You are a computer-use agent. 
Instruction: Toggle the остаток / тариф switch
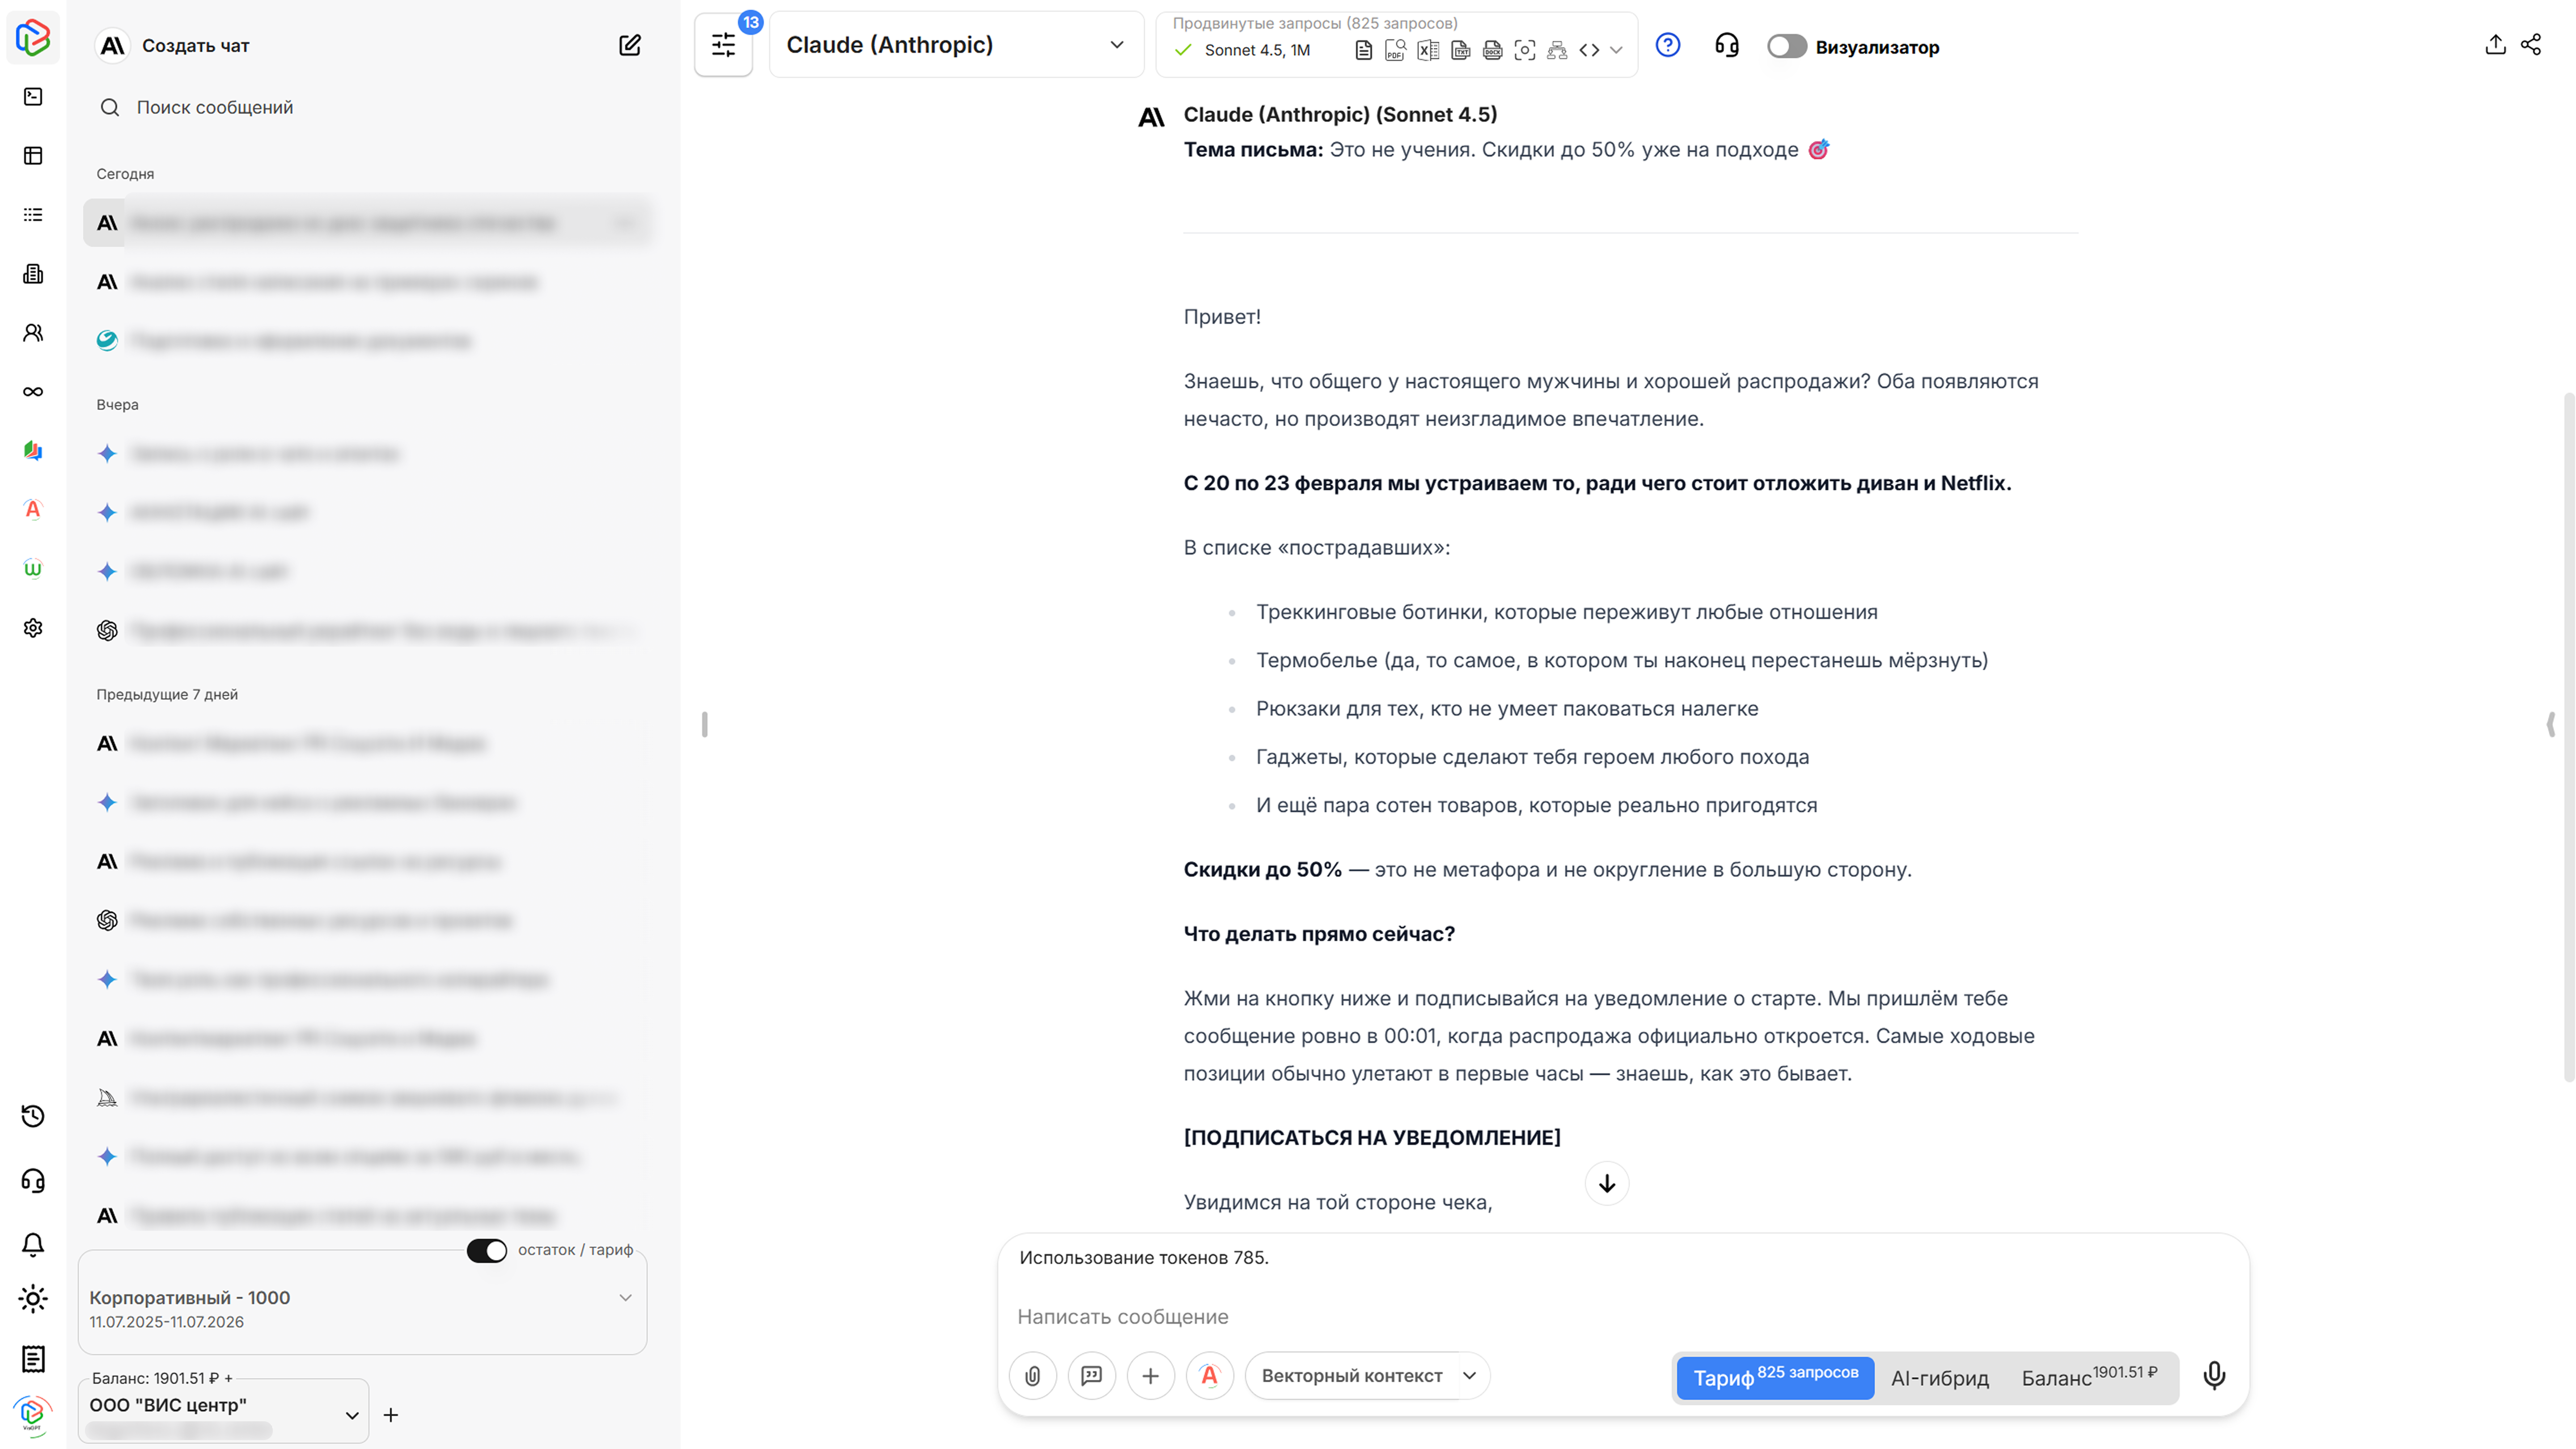487,1250
